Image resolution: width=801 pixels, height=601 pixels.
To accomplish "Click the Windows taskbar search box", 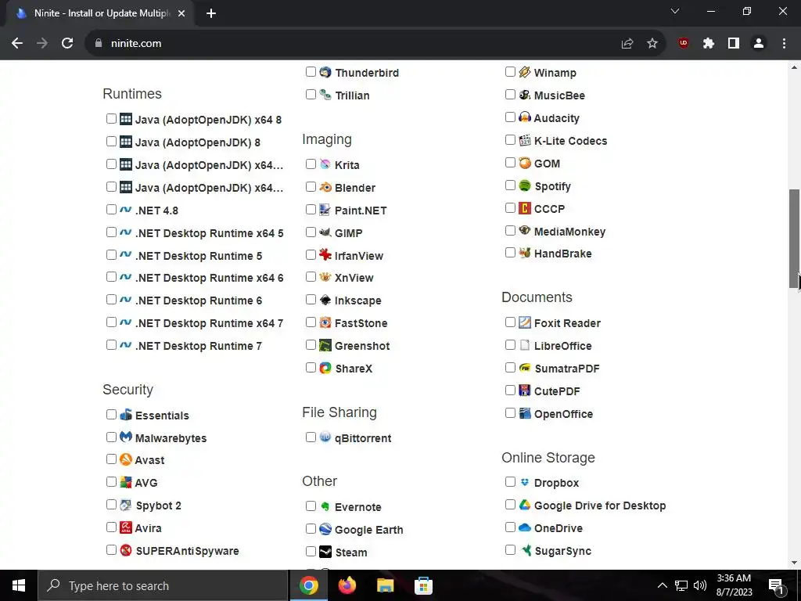I will (x=163, y=585).
